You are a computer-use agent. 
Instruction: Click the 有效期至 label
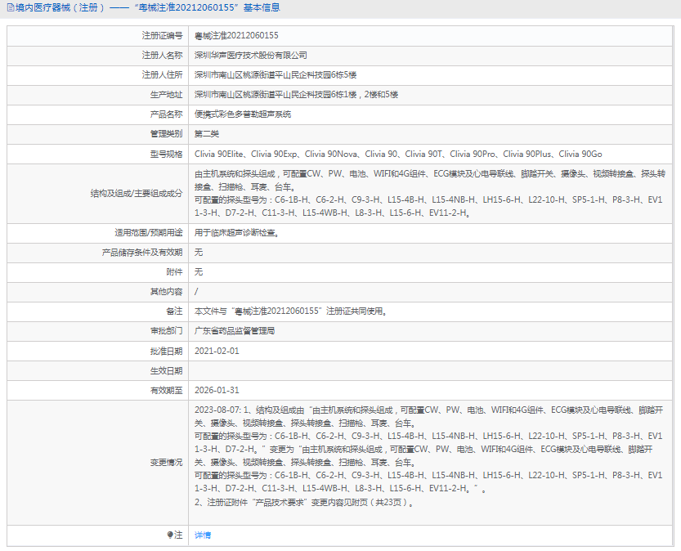(166, 390)
